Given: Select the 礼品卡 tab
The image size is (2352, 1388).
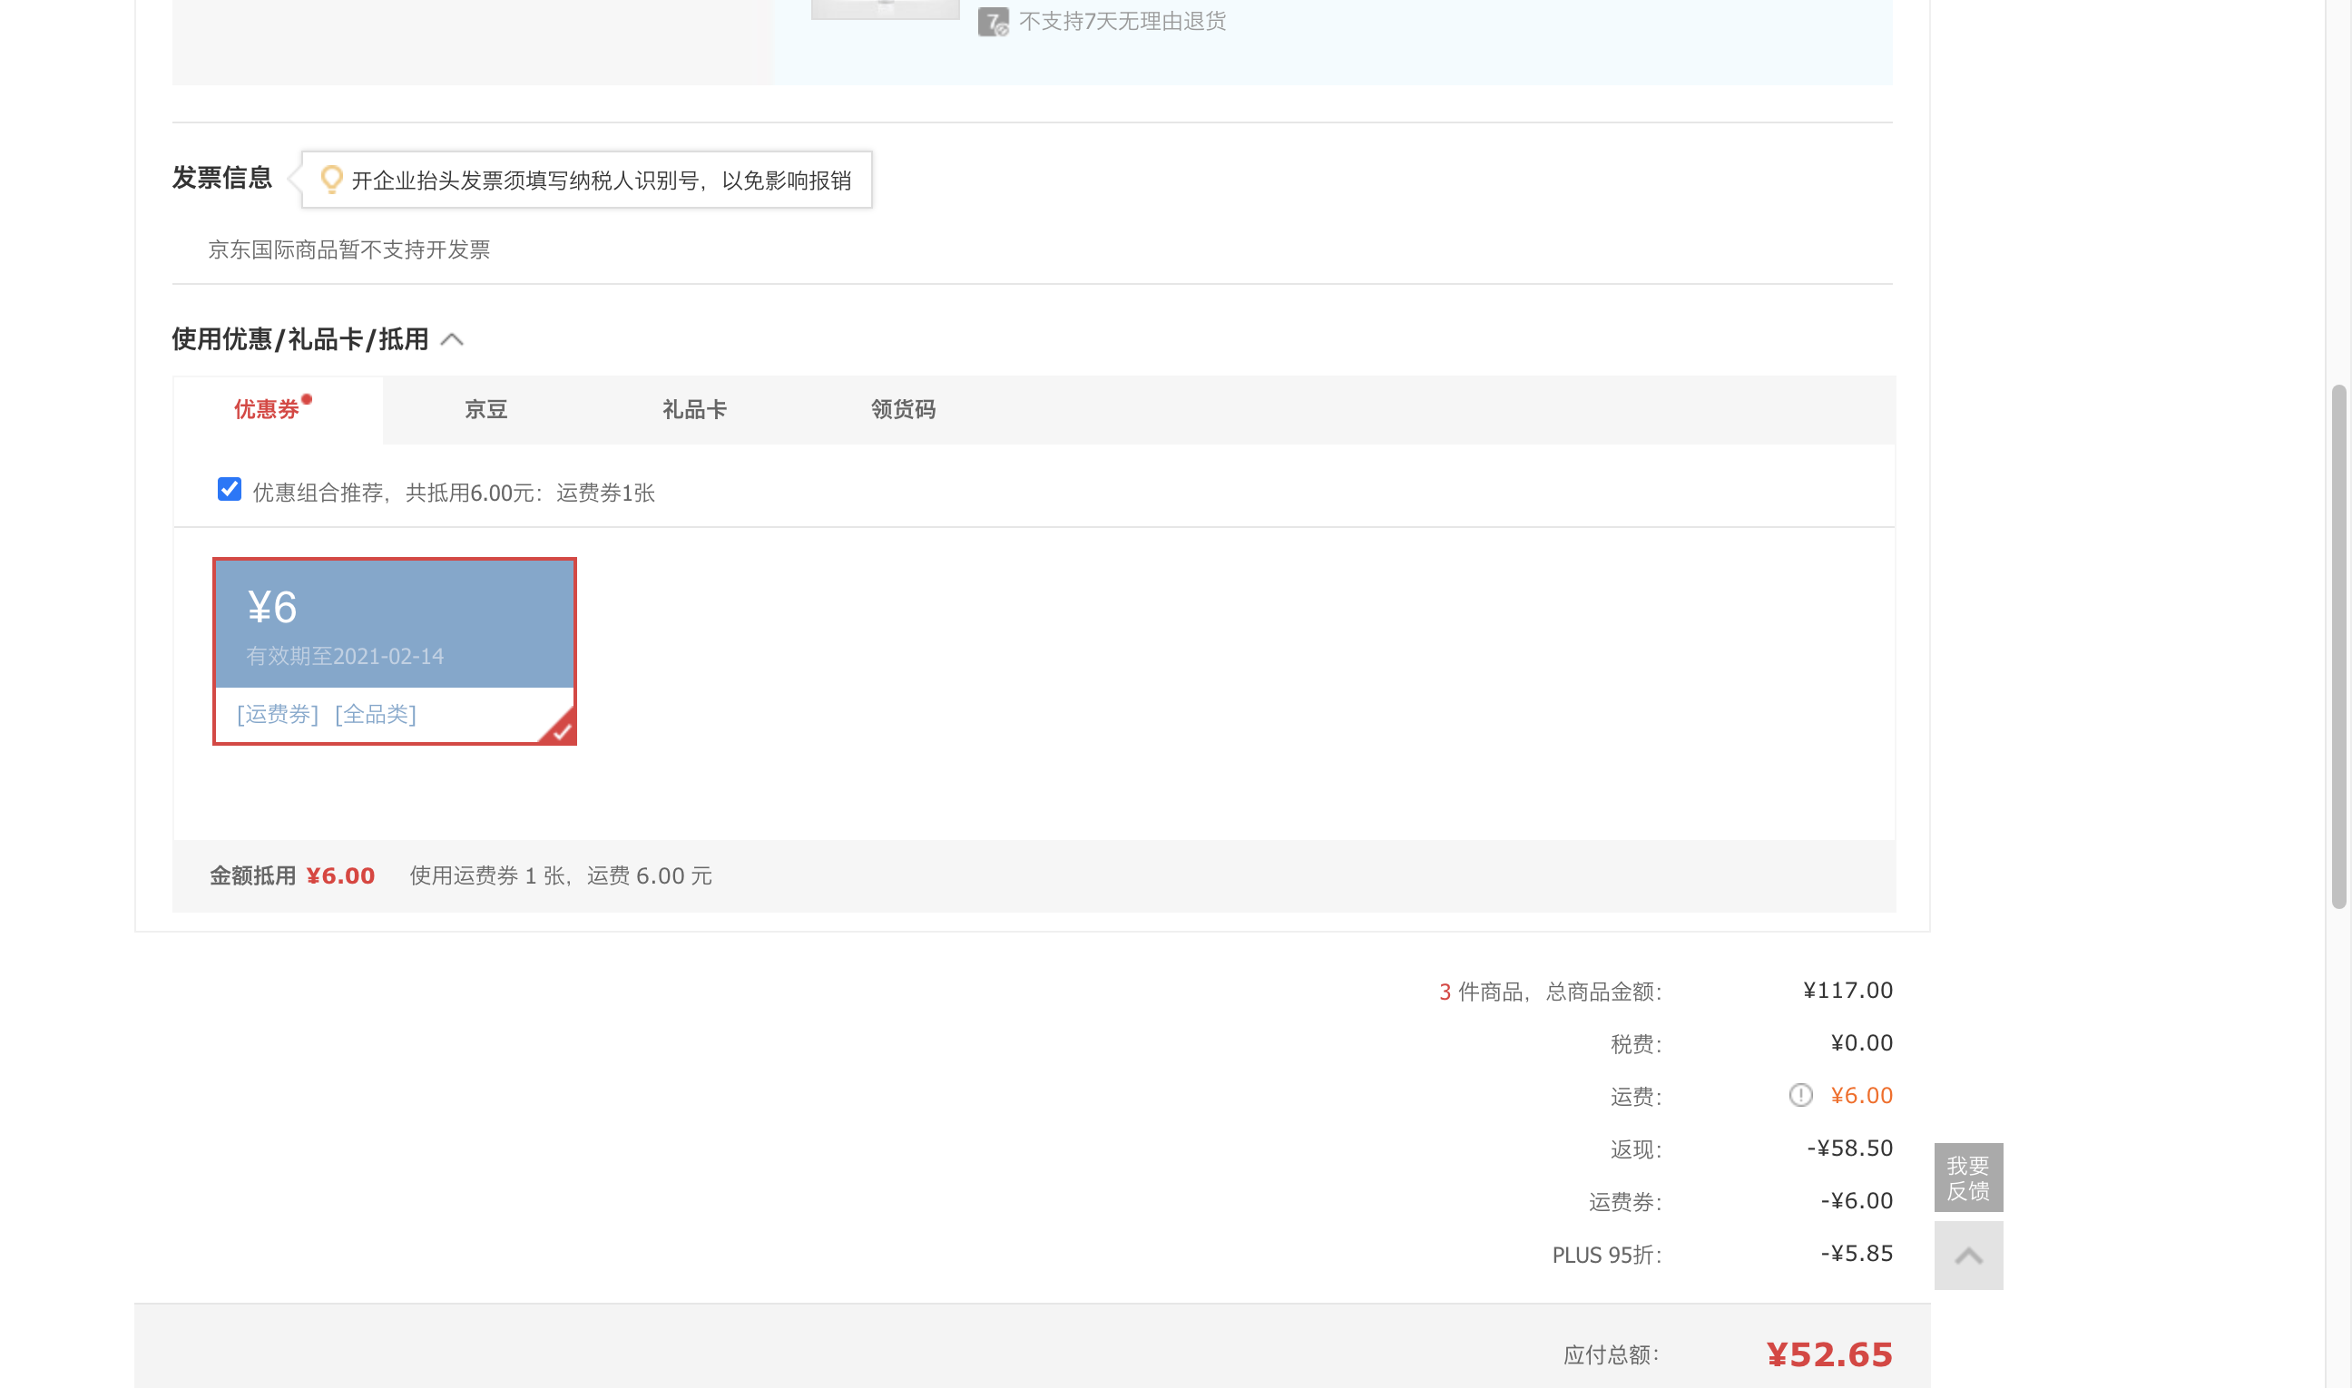Looking at the screenshot, I should click(x=695, y=410).
